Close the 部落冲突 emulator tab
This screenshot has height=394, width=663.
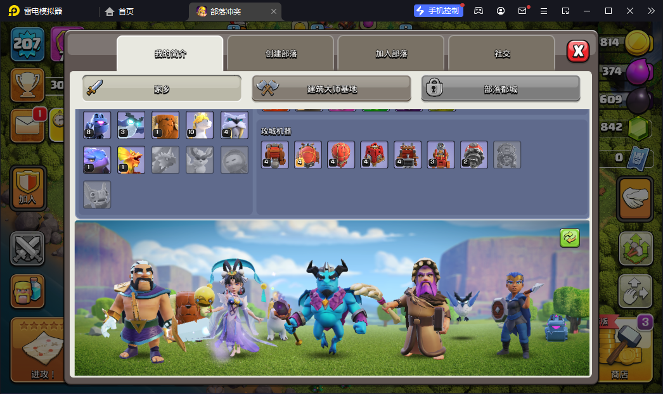click(x=274, y=11)
